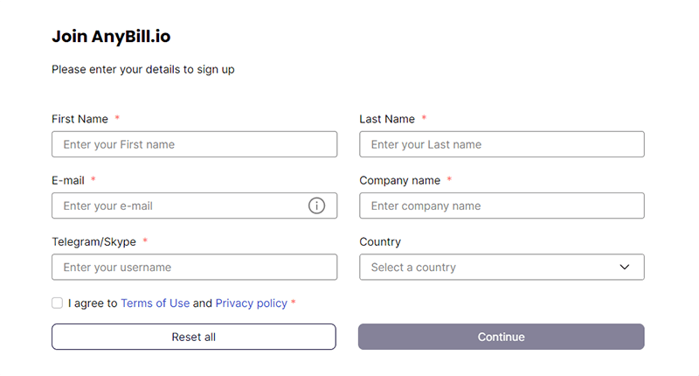The width and height of the screenshot is (699, 376).
Task: Click the 'Country' field label
Action: click(x=380, y=241)
